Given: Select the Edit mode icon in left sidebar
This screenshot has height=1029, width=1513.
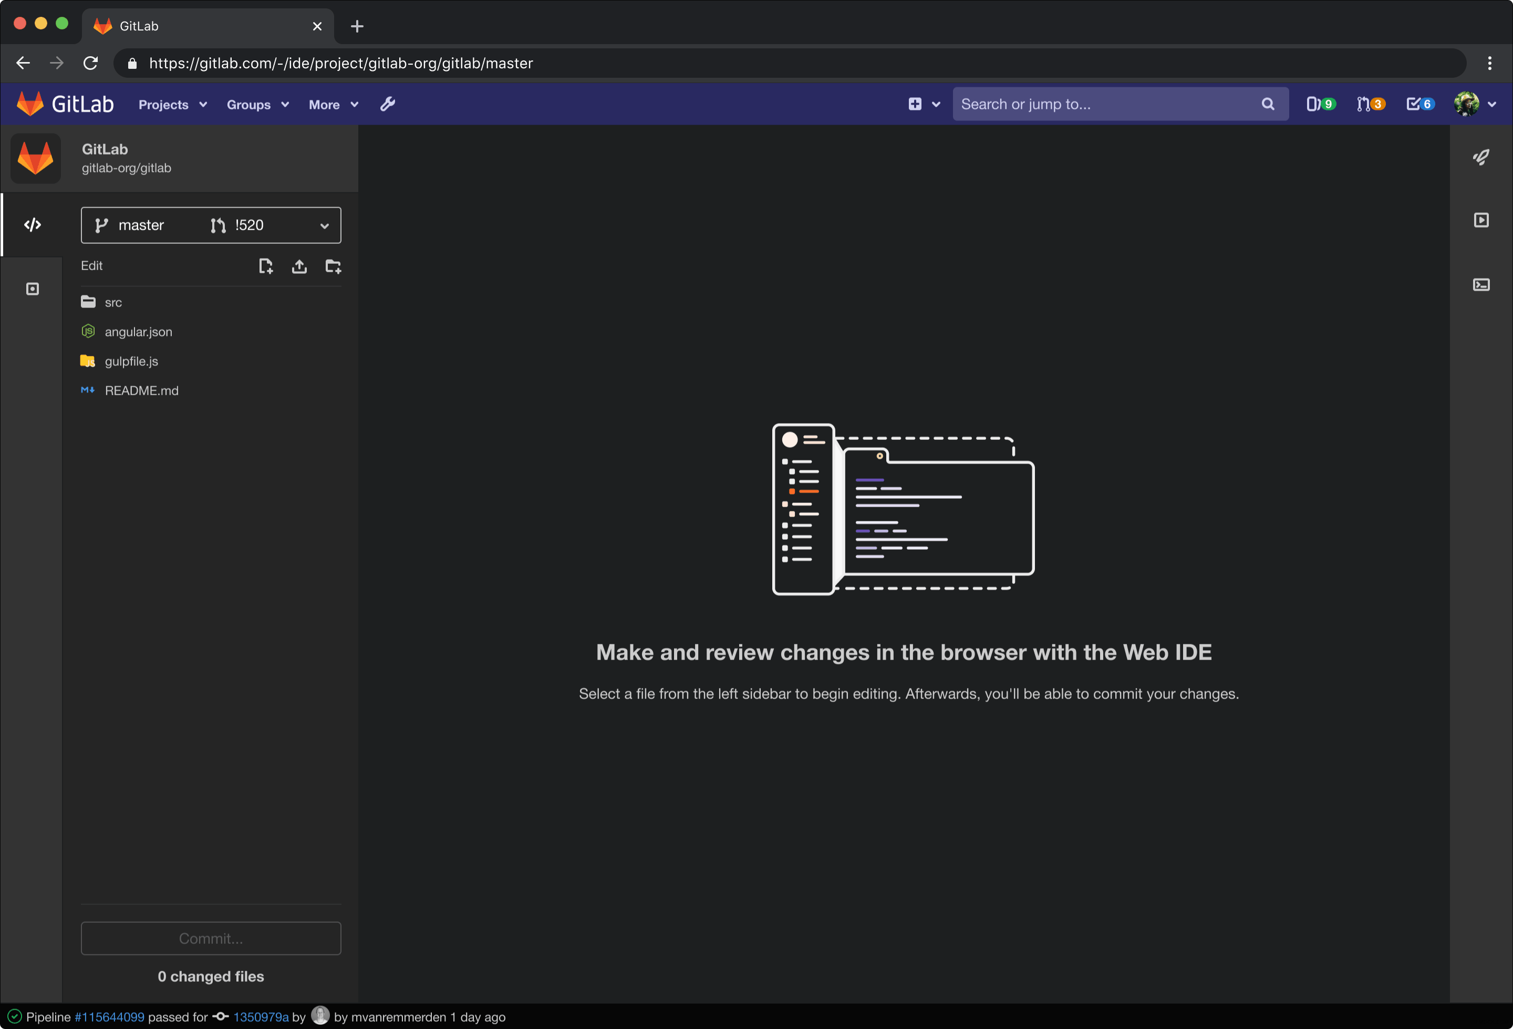Looking at the screenshot, I should click(32, 225).
